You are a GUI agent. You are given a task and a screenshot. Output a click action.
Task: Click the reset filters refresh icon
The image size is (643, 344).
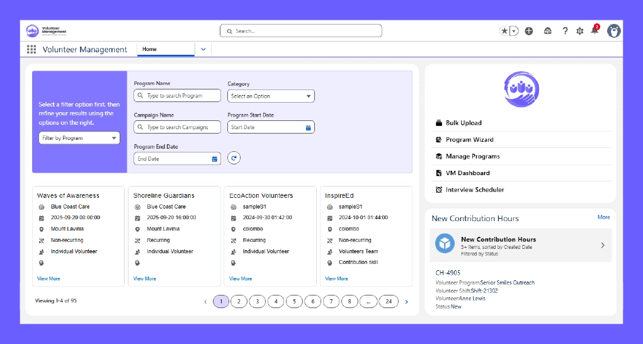click(234, 158)
